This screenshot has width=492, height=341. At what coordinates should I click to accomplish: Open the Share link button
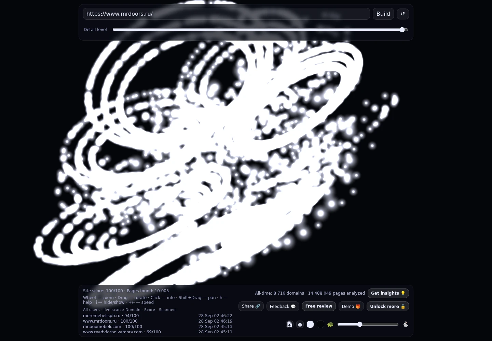[251, 306]
